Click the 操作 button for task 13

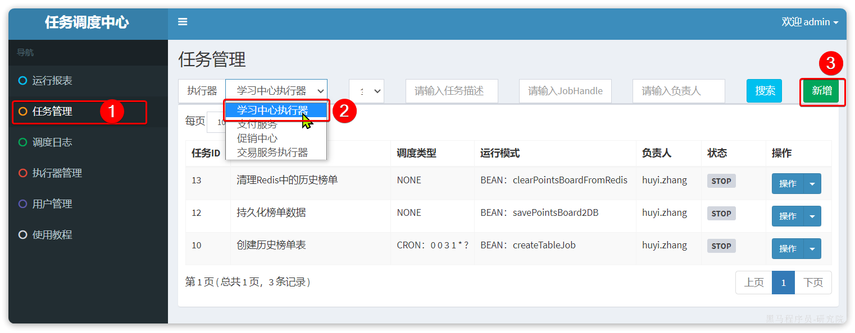[x=788, y=184]
